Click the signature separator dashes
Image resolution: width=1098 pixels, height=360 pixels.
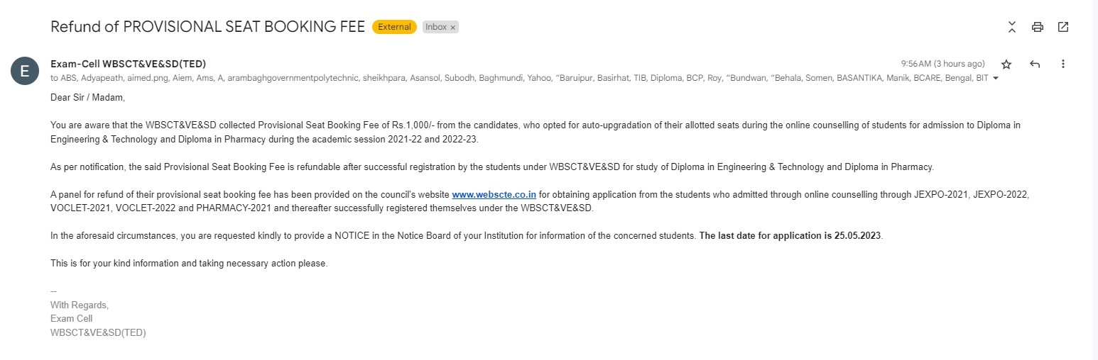[x=53, y=291]
